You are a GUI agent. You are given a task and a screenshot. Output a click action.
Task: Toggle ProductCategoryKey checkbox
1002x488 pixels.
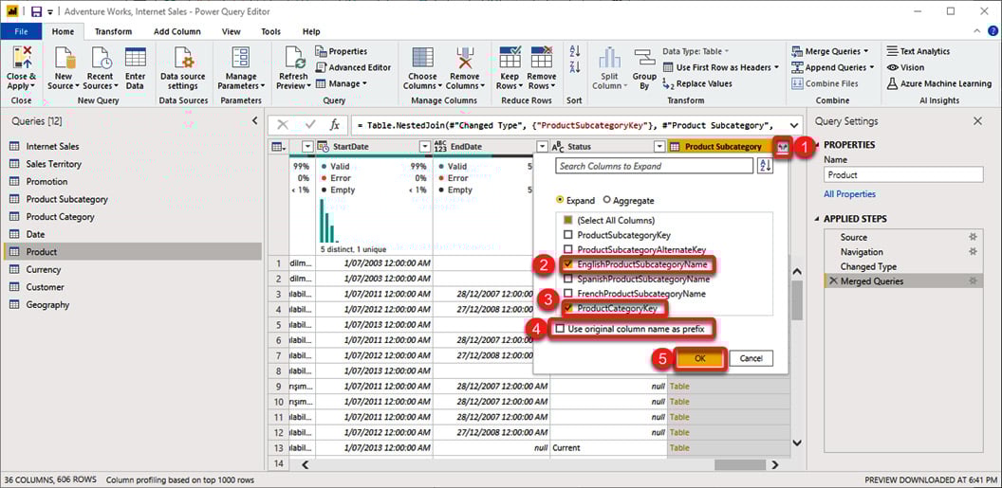coord(568,308)
